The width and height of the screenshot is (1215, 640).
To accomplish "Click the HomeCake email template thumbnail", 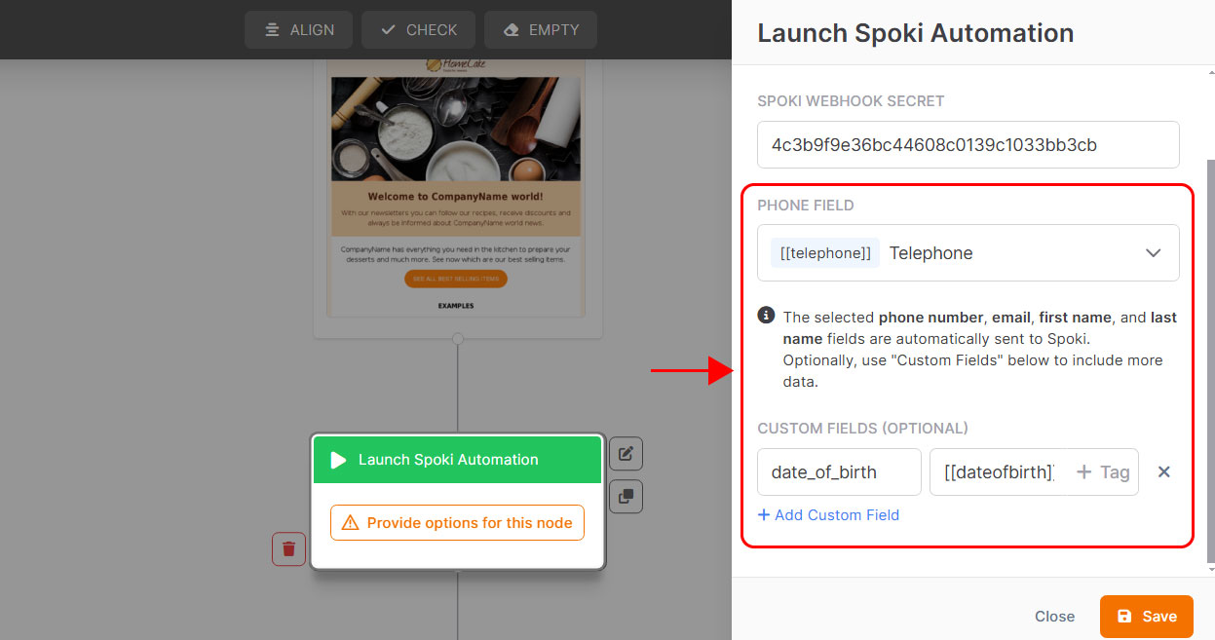I will (457, 185).
